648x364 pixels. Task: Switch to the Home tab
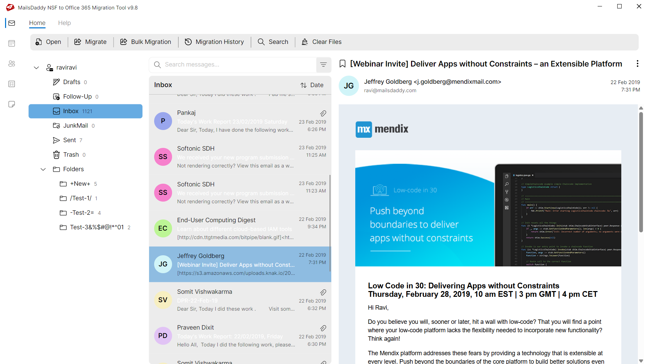pos(37,23)
